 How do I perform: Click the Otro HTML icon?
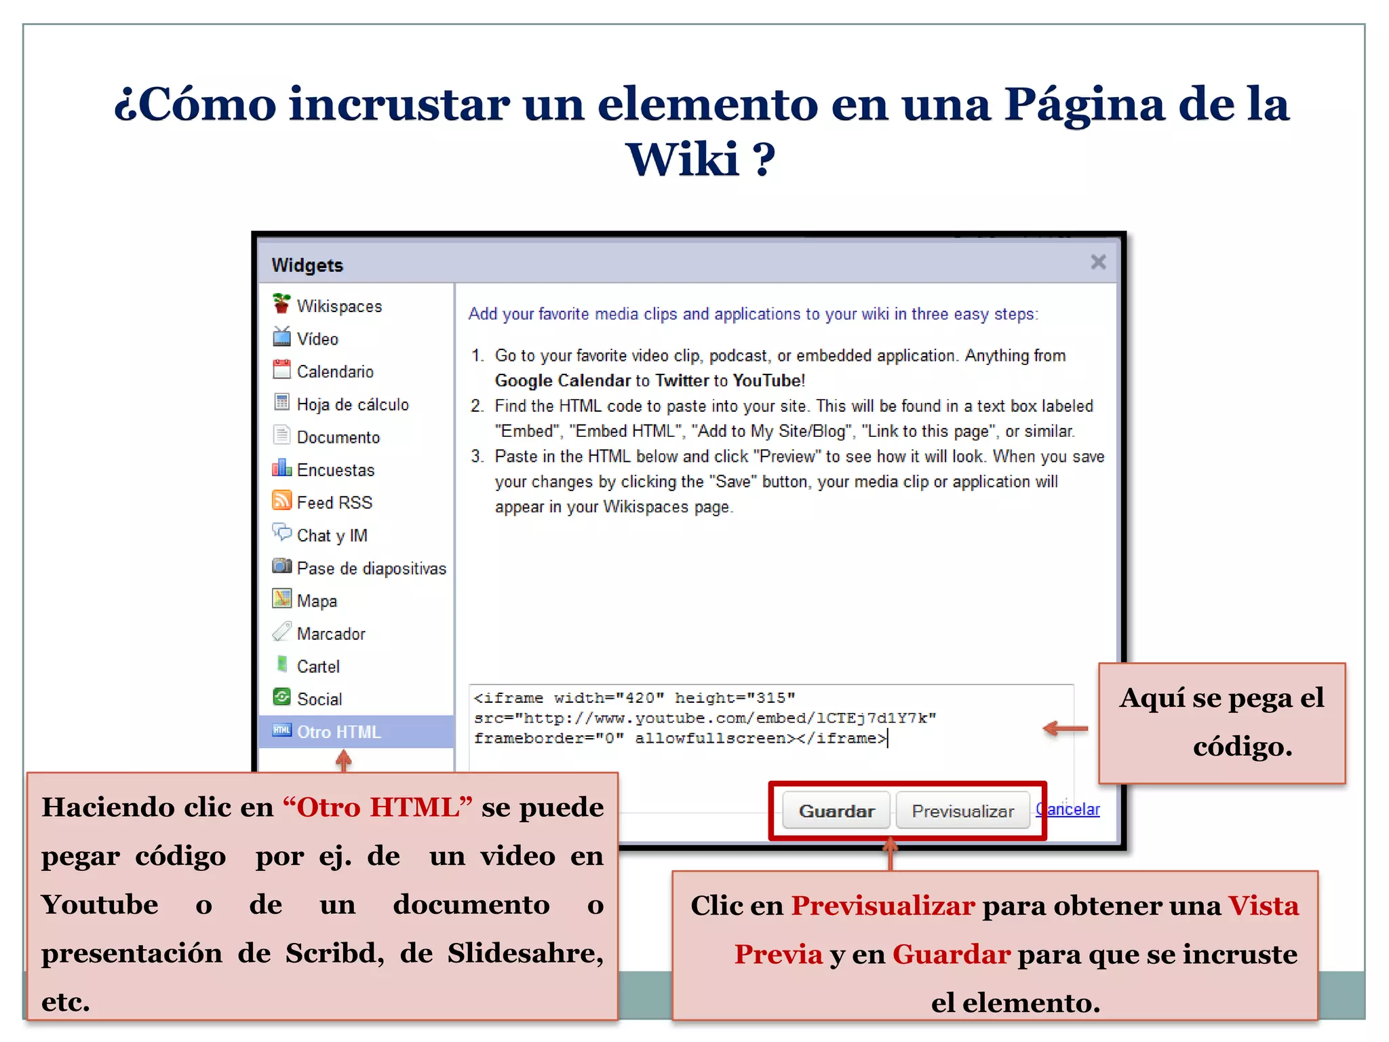point(281,730)
